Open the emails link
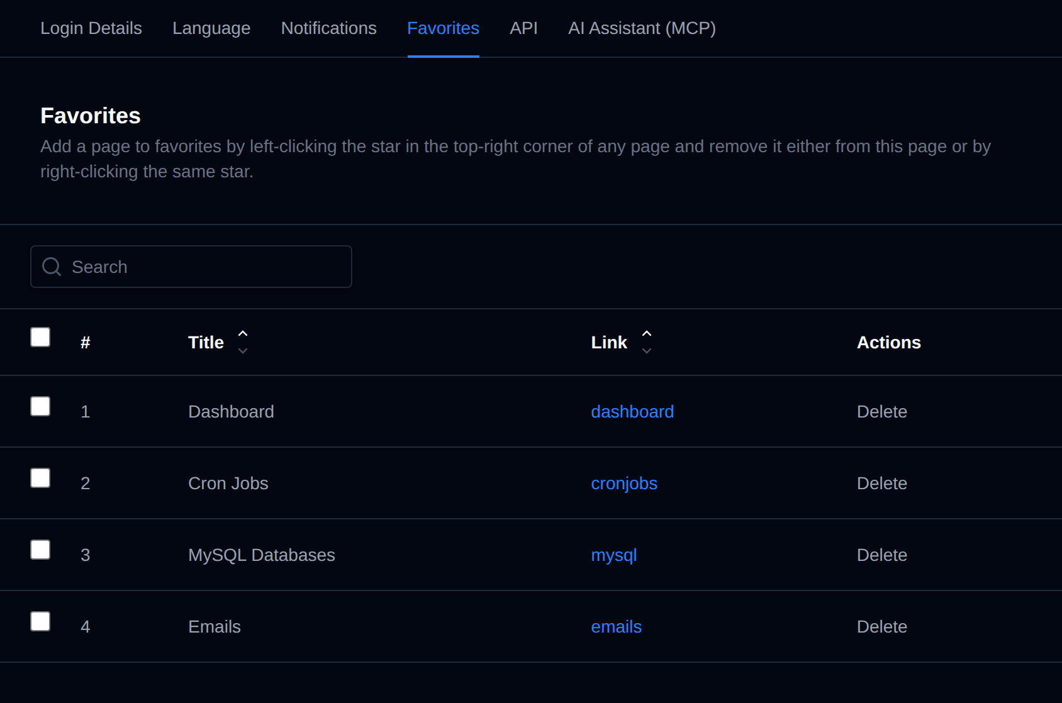Viewport: 1062px width, 703px height. click(617, 627)
